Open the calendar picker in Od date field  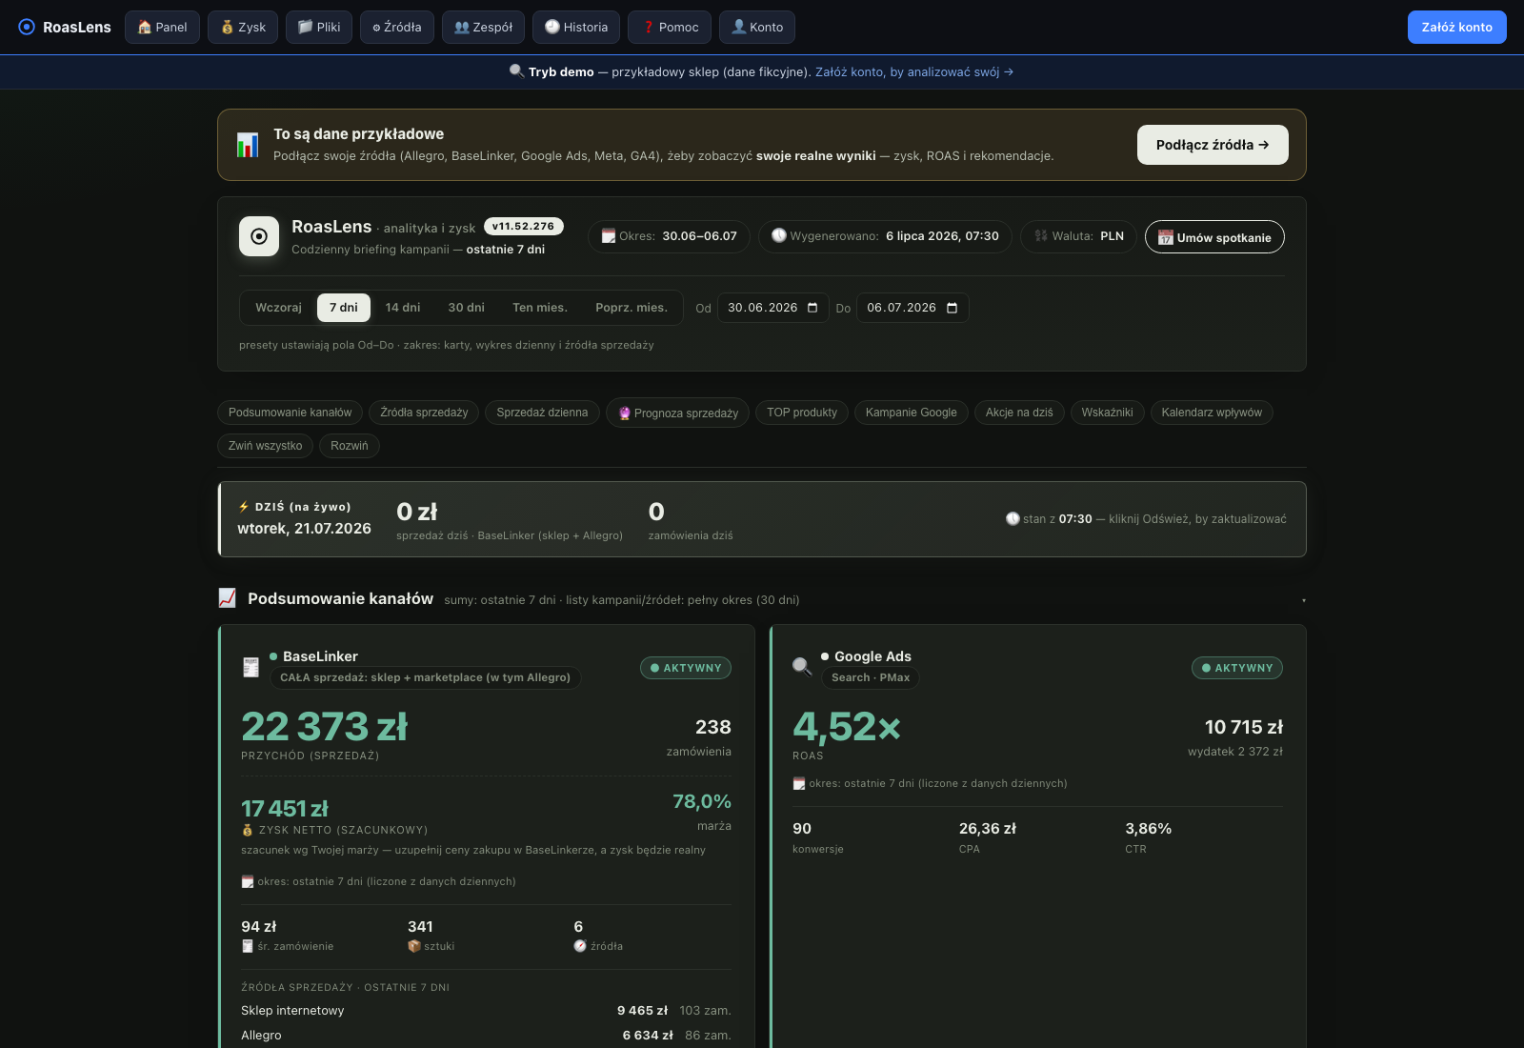[x=812, y=308]
